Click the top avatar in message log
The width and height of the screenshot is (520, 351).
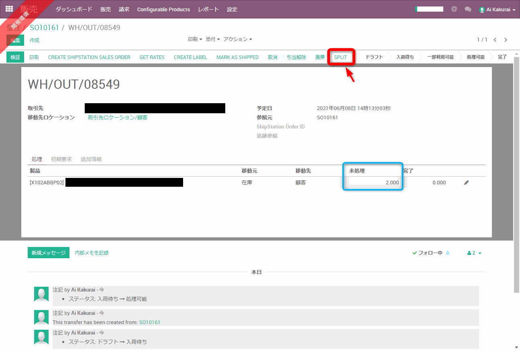(x=41, y=294)
